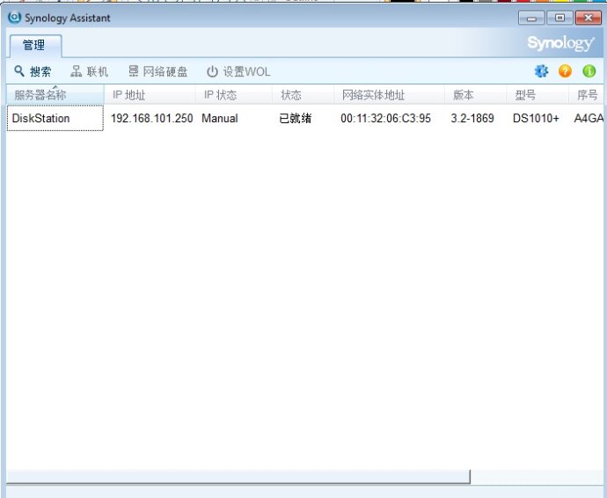Click the horizontal scrollbar thumb at bottom

pos(238,477)
